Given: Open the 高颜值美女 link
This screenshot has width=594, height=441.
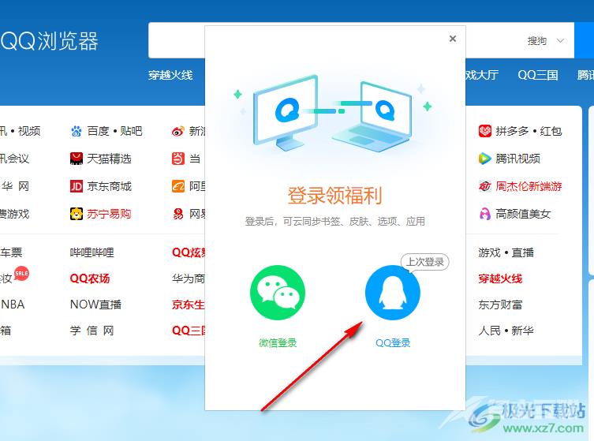Looking at the screenshot, I should click(523, 214).
